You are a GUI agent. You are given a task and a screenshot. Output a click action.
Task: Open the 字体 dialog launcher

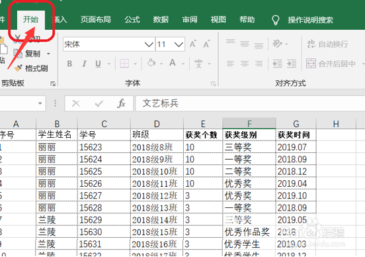[214, 83]
